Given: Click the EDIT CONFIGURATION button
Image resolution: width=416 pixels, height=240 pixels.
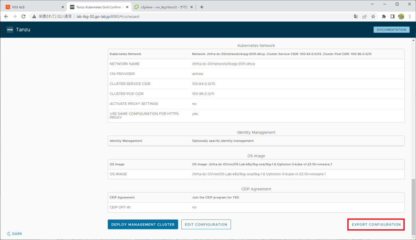Looking at the screenshot, I should [206, 224].
